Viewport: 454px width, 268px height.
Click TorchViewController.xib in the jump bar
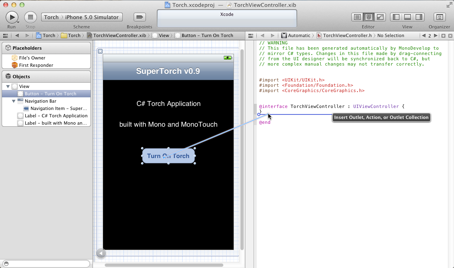(x=119, y=35)
